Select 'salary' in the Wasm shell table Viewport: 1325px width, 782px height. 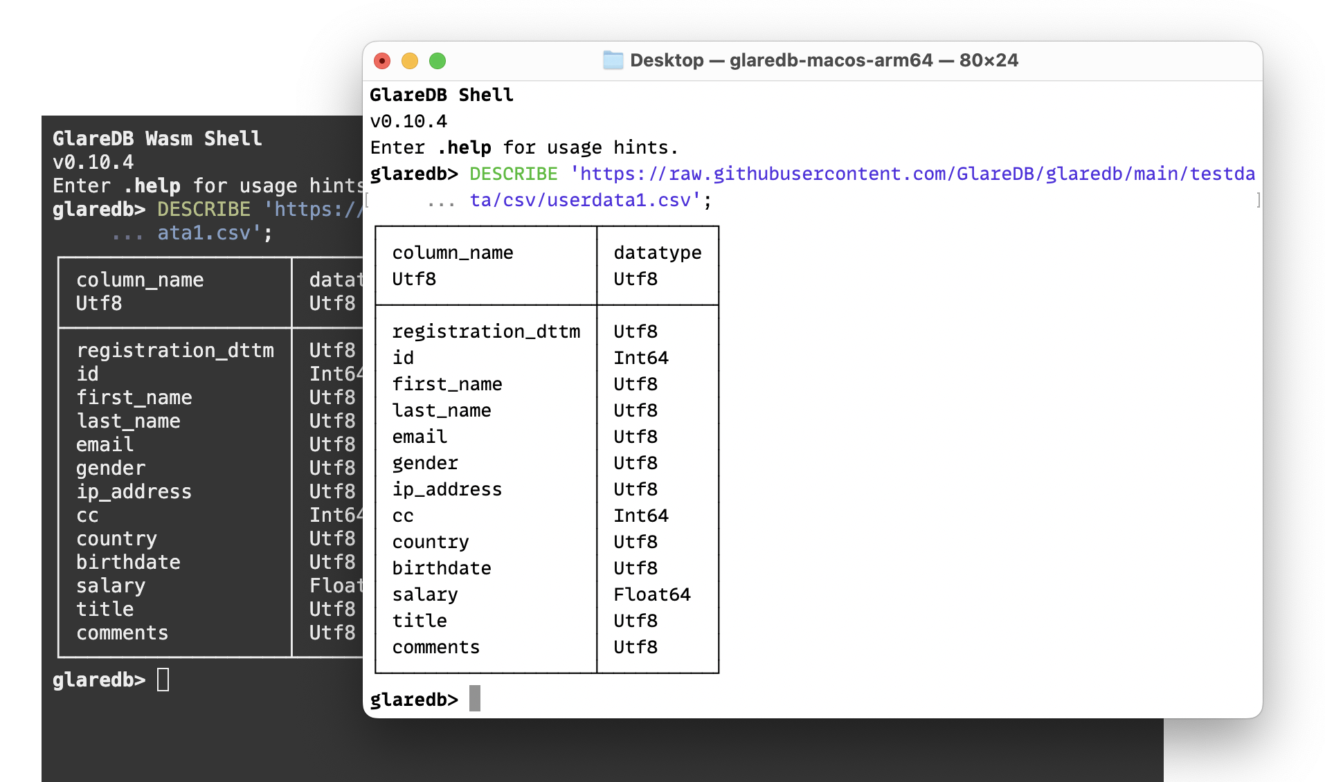tap(111, 585)
